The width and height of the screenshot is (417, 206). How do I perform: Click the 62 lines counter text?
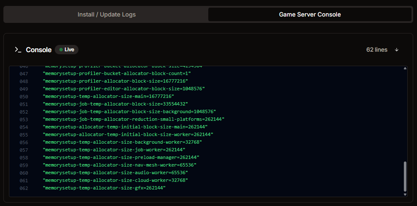point(377,50)
